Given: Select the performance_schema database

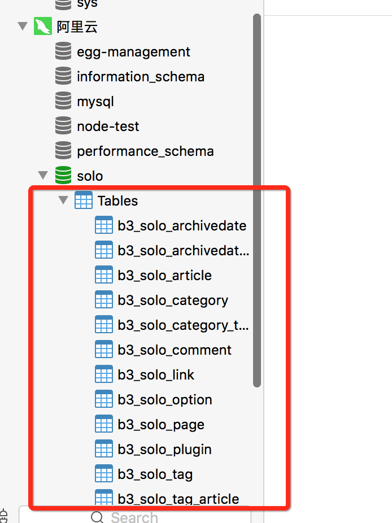Looking at the screenshot, I should pos(145,151).
